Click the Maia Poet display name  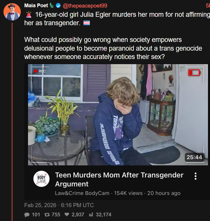click(x=36, y=5)
